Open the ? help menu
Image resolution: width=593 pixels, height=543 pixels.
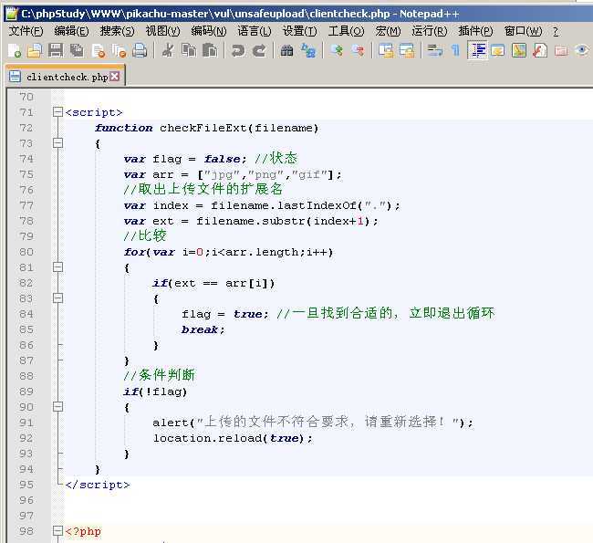pyautogui.click(x=556, y=31)
